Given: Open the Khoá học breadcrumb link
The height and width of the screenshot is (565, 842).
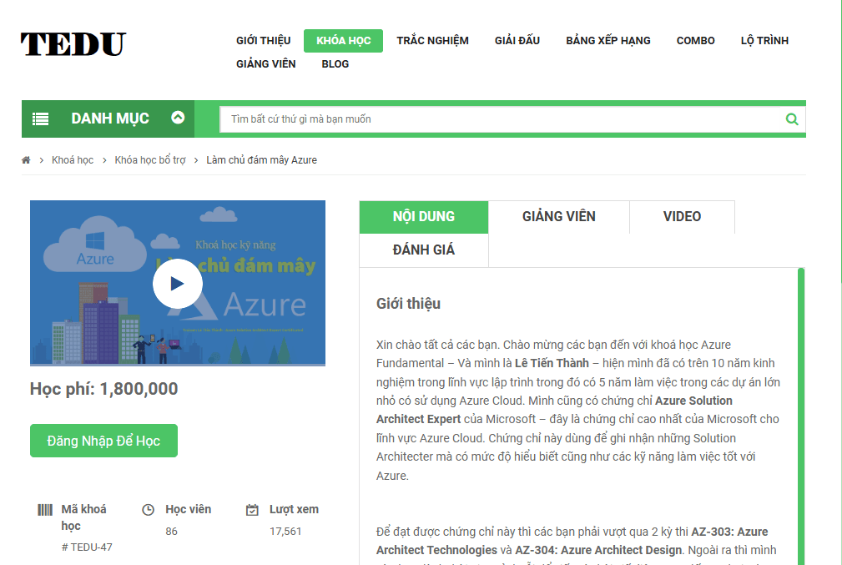Looking at the screenshot, I should click(73, 160).
